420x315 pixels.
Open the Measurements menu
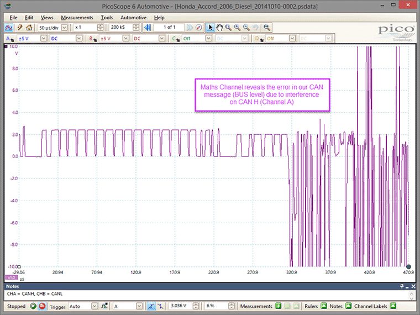click(77, 18)
